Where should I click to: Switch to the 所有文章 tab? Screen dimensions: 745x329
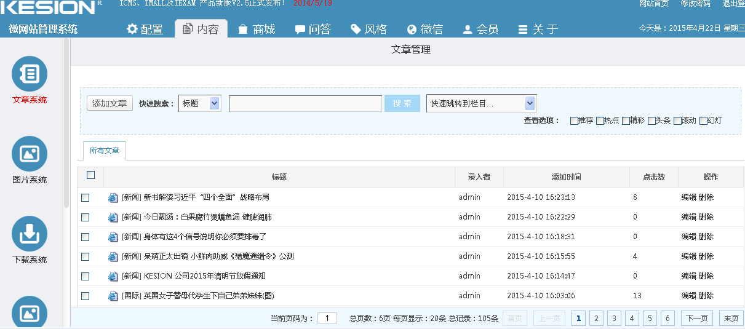click(105, 151)
